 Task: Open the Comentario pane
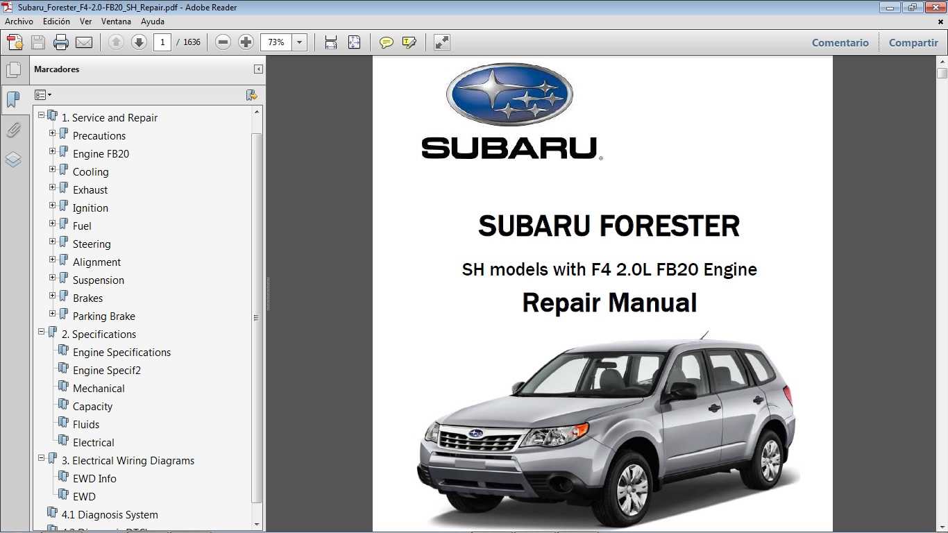[840, 42]
